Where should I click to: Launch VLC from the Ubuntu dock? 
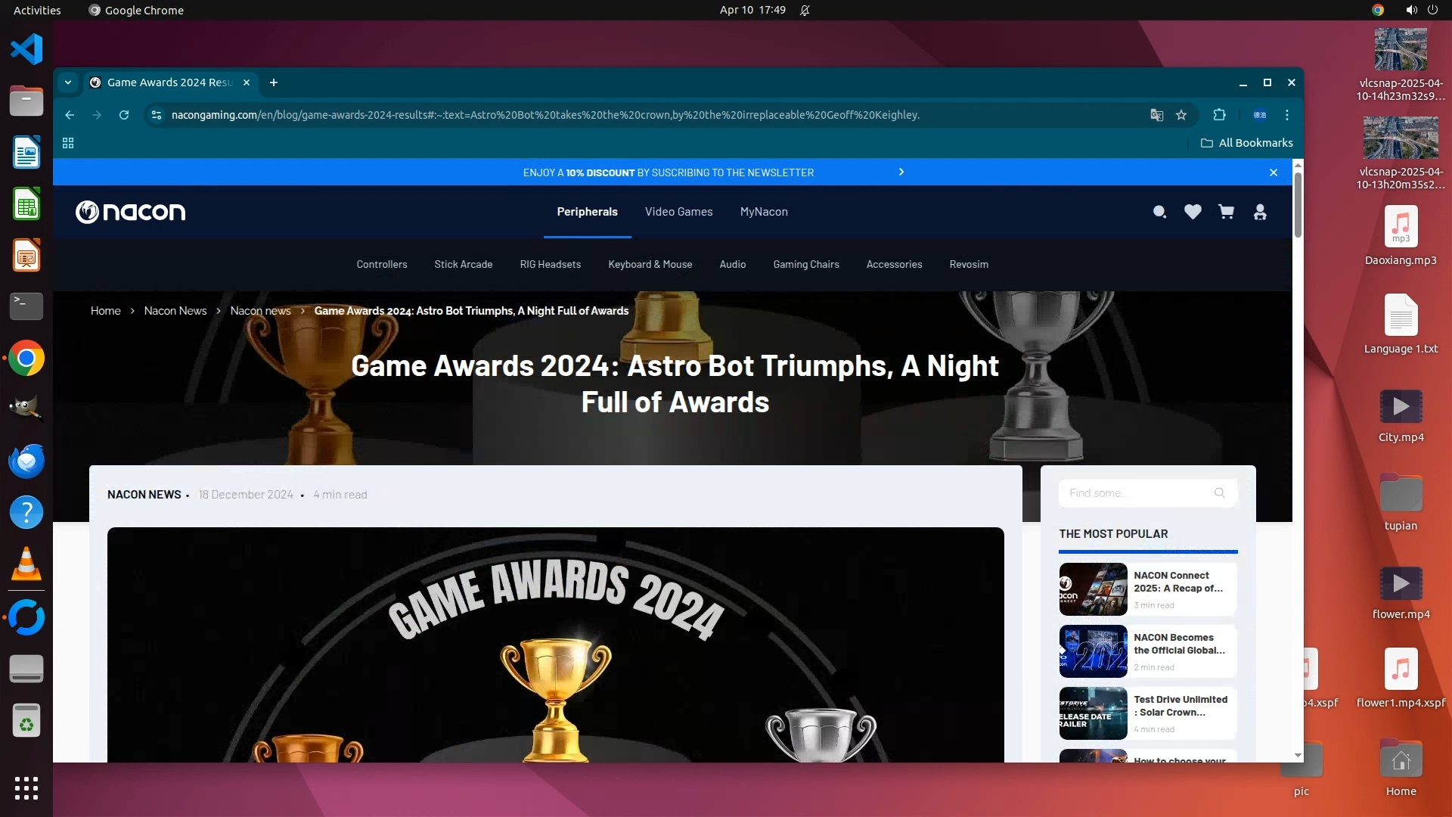click(x=26, y=564)
